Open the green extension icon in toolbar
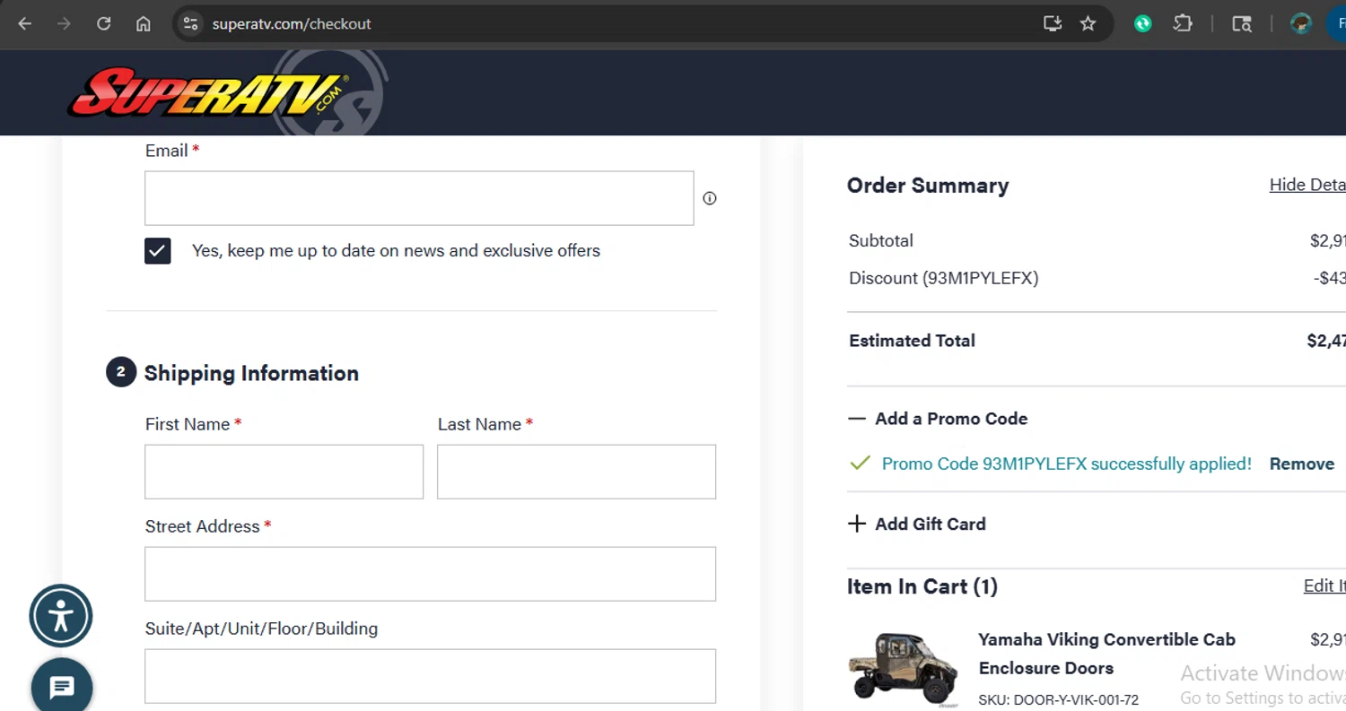Screen dimensions: 1346x711 tap(1143, 24)
